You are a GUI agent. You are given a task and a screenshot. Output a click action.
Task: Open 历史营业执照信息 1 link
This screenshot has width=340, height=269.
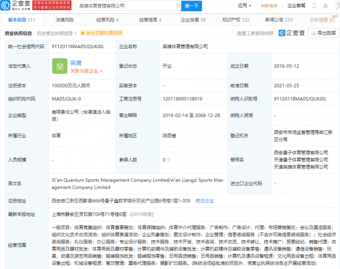pyautogui.click(x=57, y=33)
